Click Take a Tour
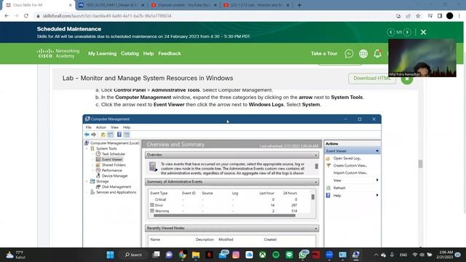 click(324, 53)
